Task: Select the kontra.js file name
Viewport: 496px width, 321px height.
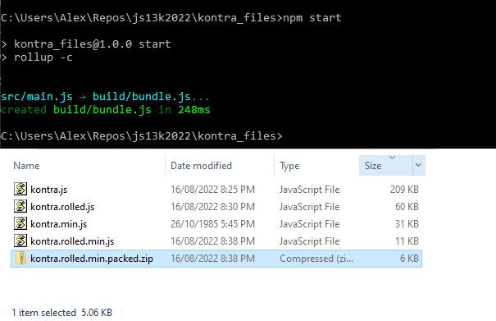Action: 48,190
